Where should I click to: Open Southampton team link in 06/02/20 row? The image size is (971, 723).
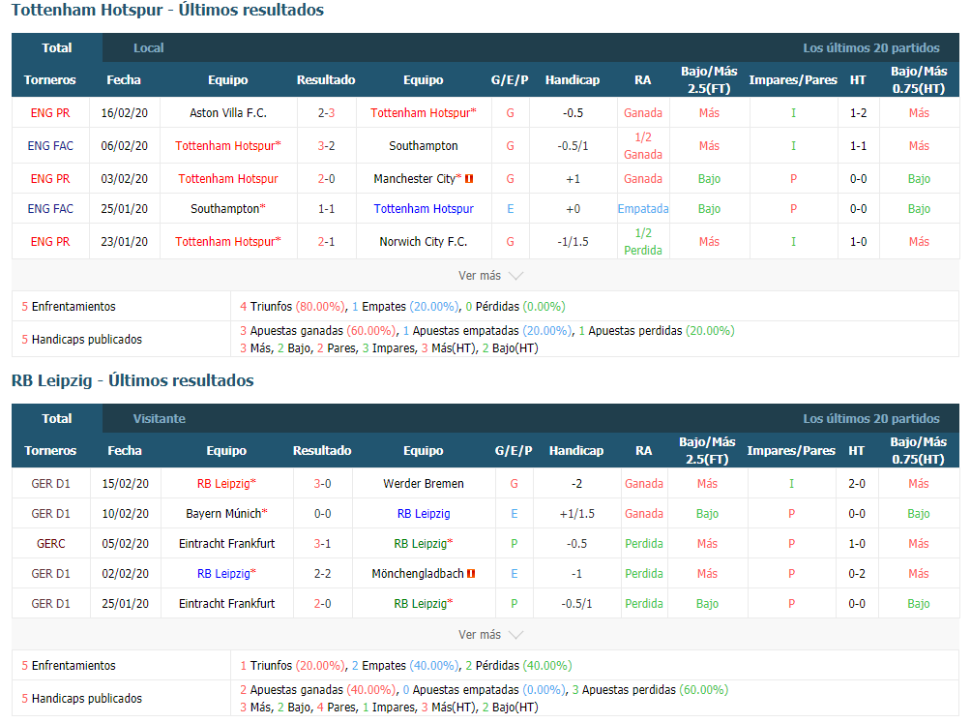[424, 145]
